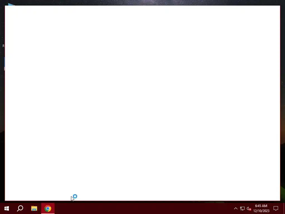
Task: Open network status tray icon
Action: click(242, 208)
